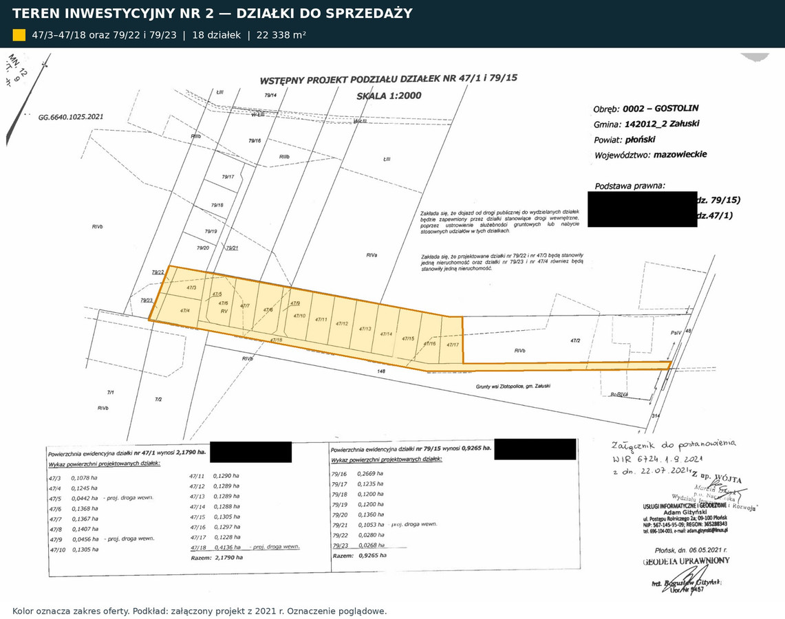The width and height of the screenshot is (785, 619).
Task: Select highlighted parcel 47/13 on the map
Action: [x=365, y=329]
